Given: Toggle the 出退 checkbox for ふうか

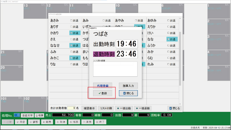Looking at the screenshot, I should coord(168,45).
